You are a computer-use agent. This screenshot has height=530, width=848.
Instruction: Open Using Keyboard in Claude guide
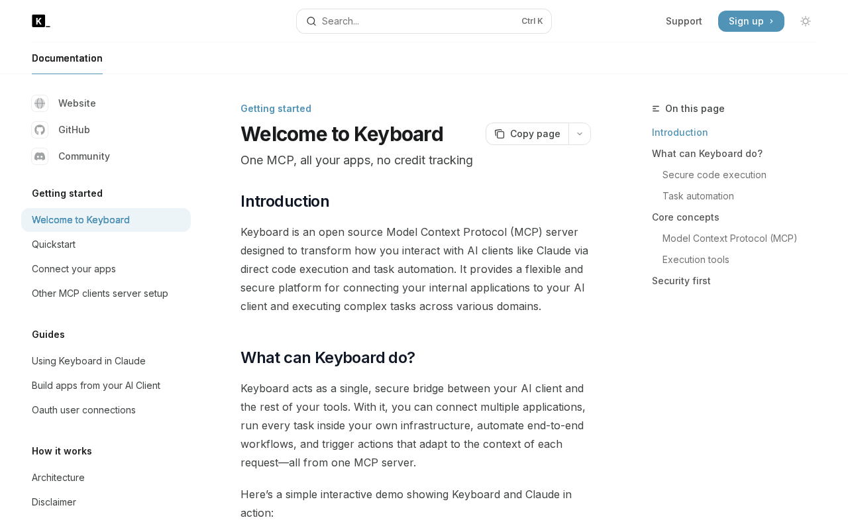tap(89, 361)
